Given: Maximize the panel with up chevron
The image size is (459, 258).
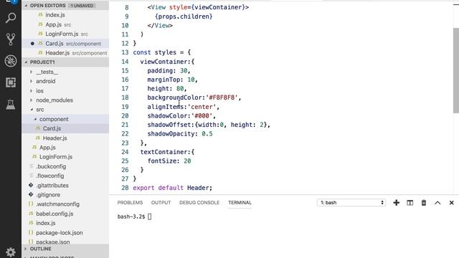Looking at the screenshot, I should [x=437, y=203].
